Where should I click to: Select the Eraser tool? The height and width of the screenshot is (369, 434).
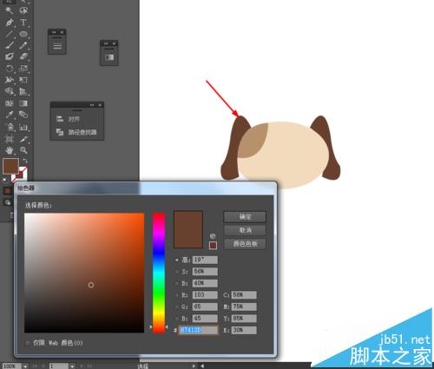[23, 56]
